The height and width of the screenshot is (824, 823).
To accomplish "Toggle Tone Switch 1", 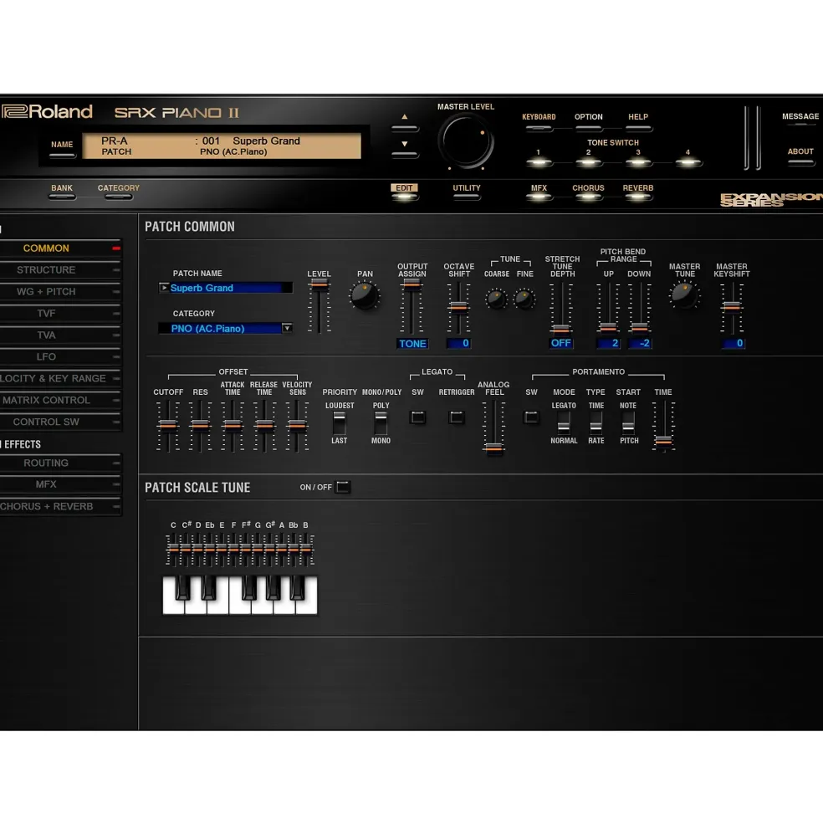I will pyautogui.click(x=539, y=162).
